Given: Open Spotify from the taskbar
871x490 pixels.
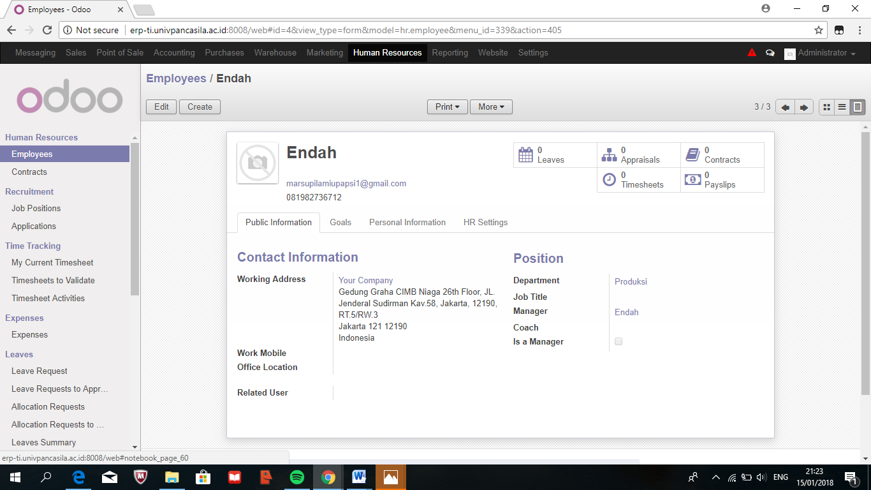Looking at the screenshot, I should click(296, 477).
